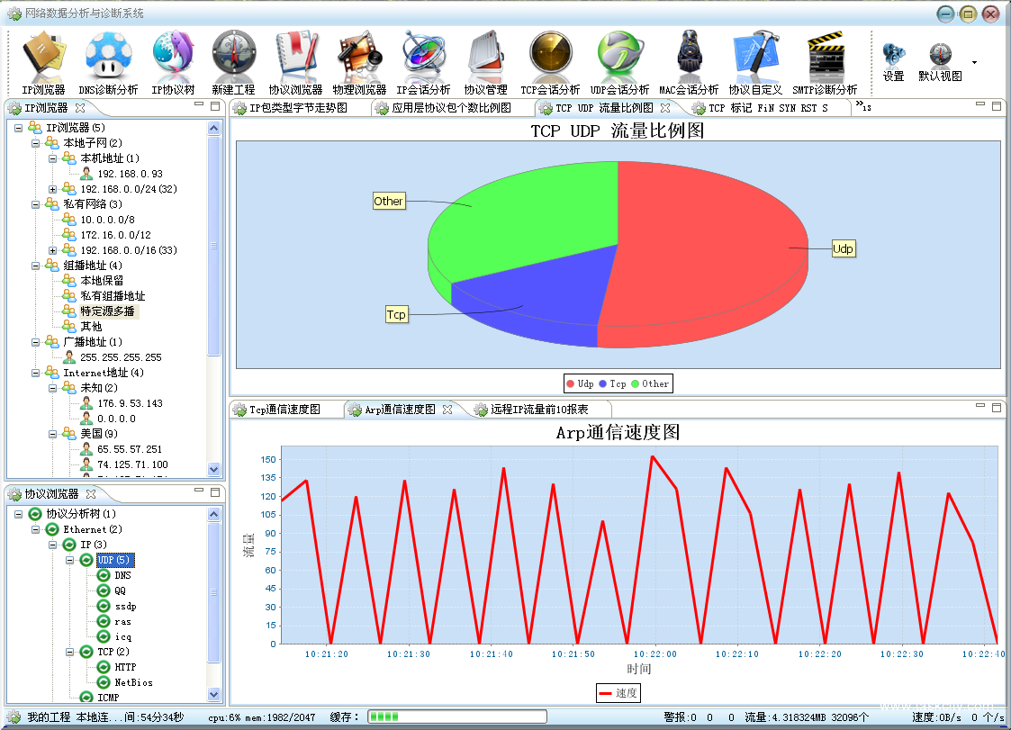
Task: Select 255.255.255.255 in IP tree
Action: tap(121, 357)
